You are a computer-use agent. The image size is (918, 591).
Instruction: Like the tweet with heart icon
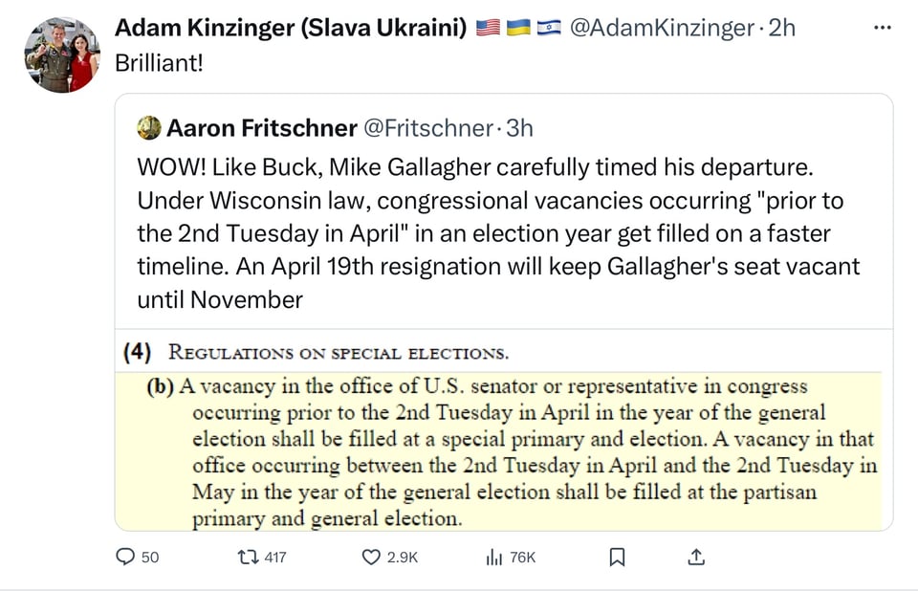tap(371, 557)
